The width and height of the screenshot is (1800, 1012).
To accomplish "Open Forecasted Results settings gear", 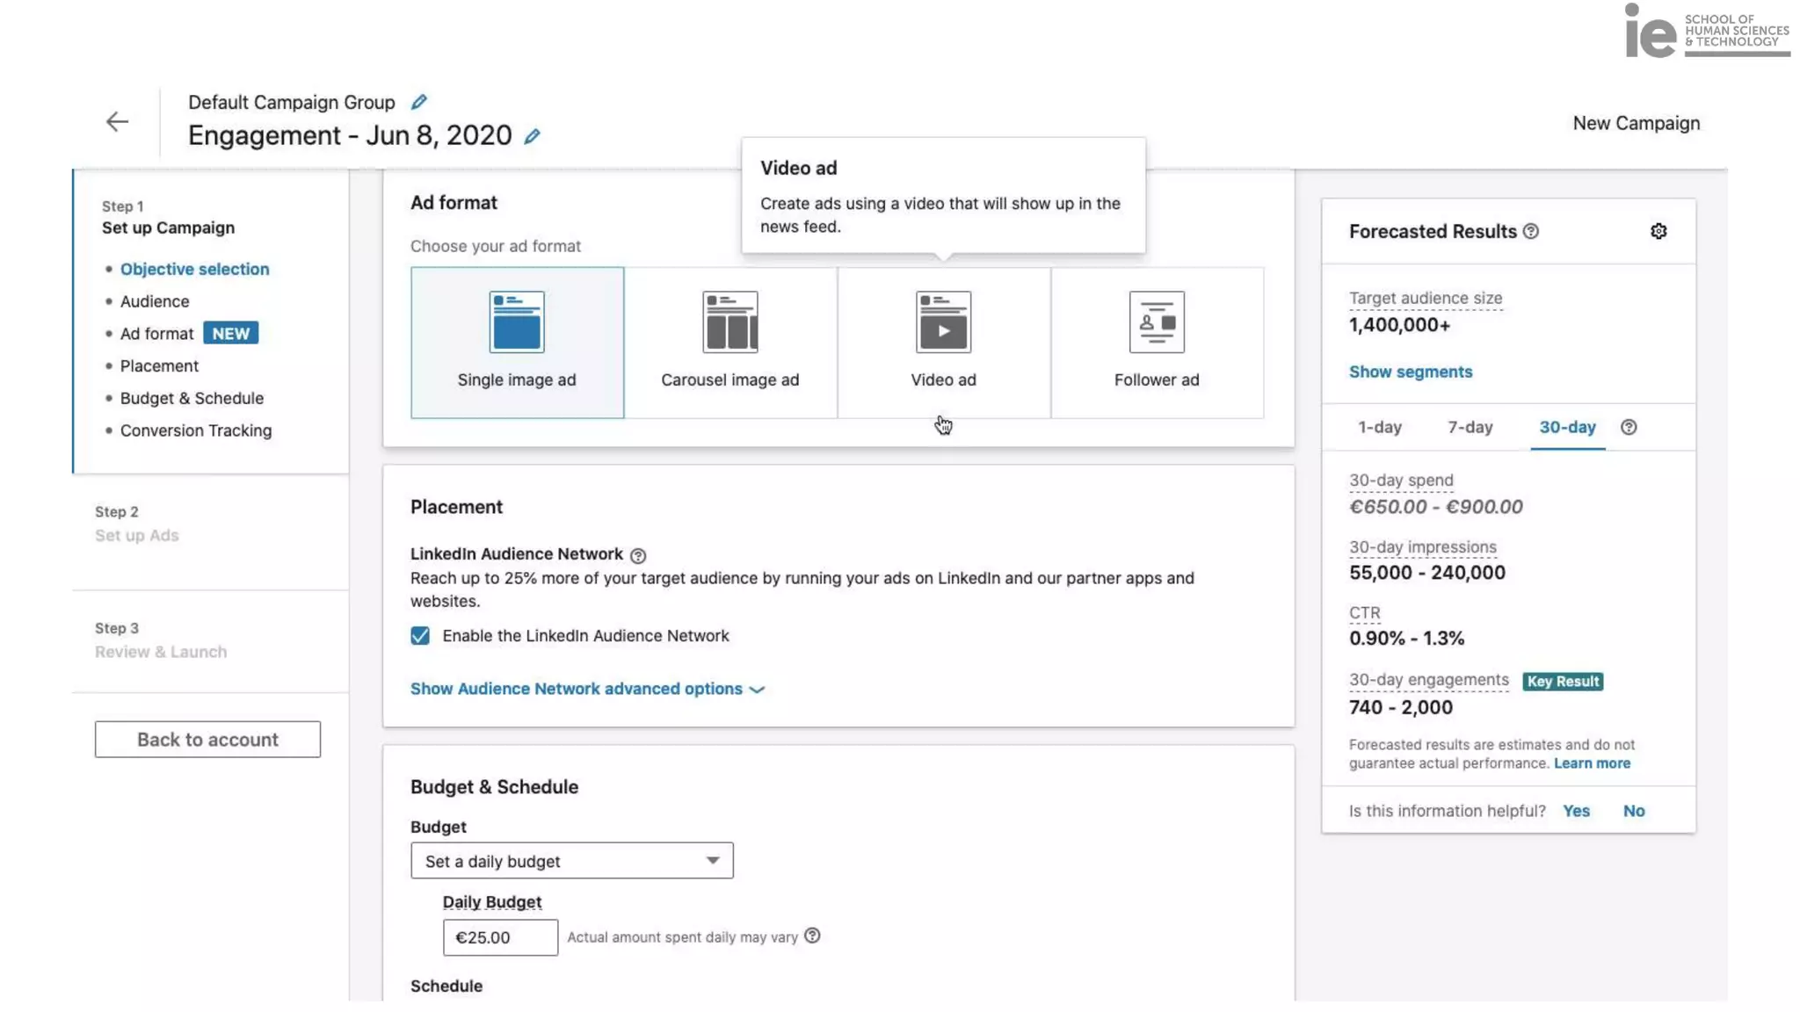I will [1658, 231].
